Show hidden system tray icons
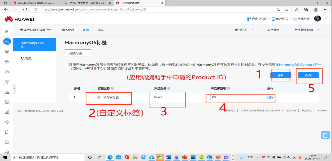This screenshot has height=161, width=332. coord(258,157)
